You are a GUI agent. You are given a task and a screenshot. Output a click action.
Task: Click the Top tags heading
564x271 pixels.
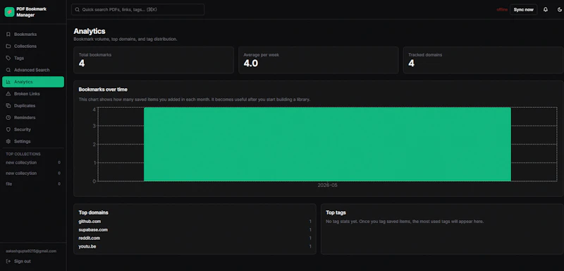tap(336, 212)
